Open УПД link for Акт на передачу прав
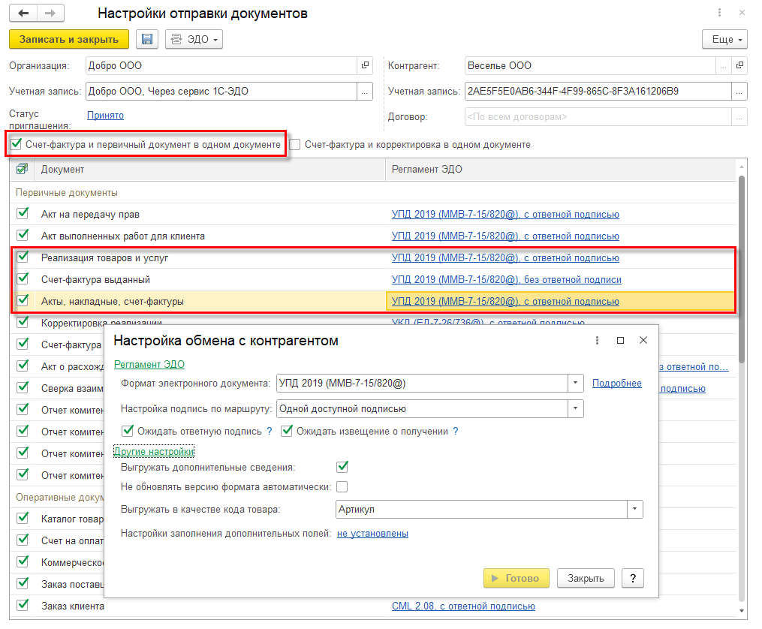Viewport: 762px width, 629px height. tap(505, 214)
